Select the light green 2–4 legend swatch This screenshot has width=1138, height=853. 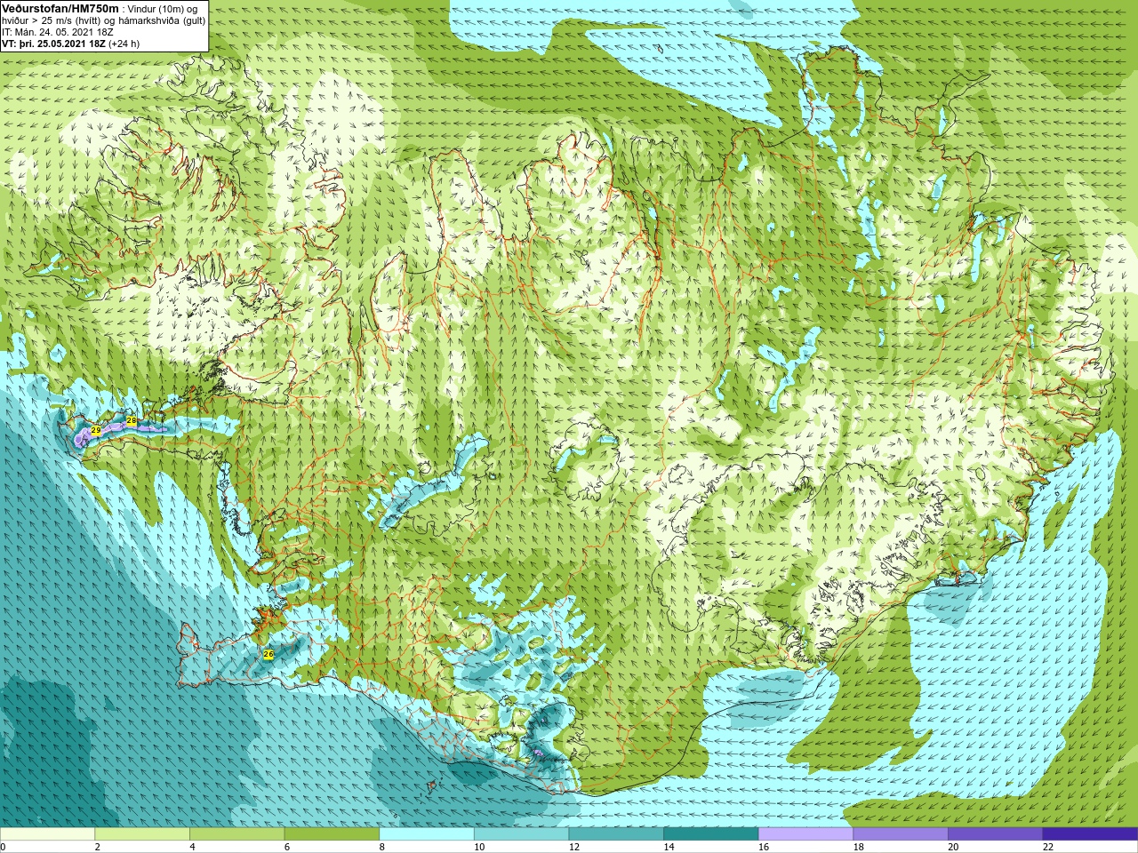pyautogui.click(x=142, y=834)
